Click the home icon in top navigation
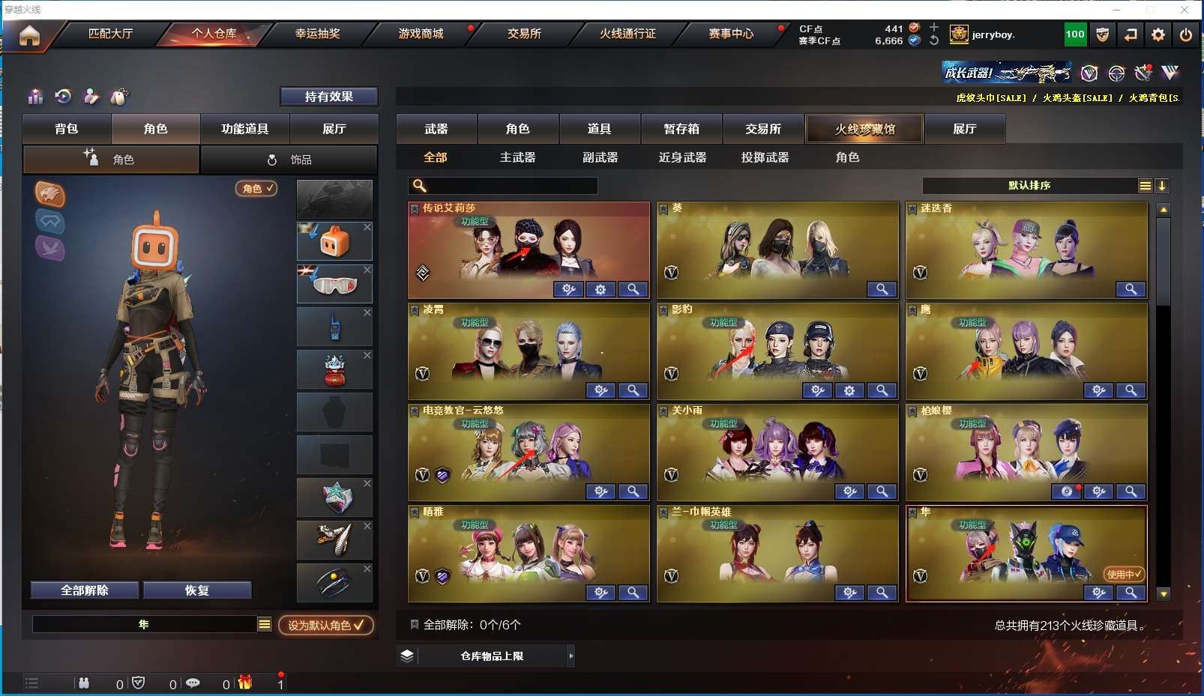1204x696 pixels. click(x=29, y=35)
